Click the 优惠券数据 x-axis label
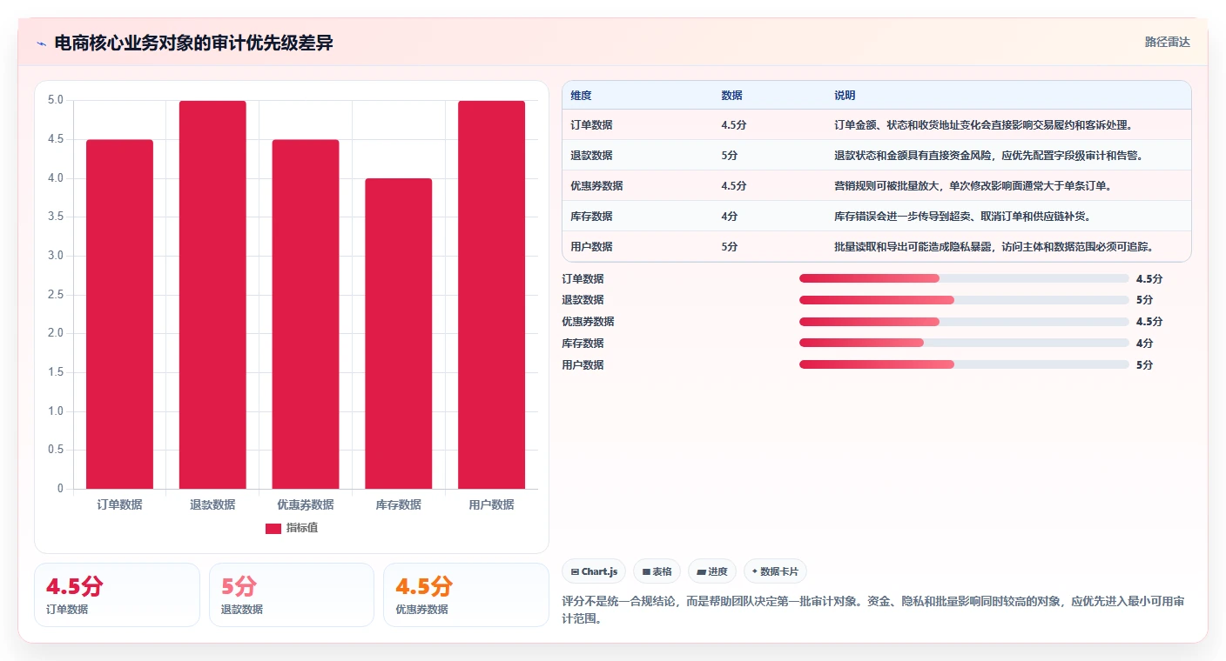The image size is (1226, 661). click(306, 504)
